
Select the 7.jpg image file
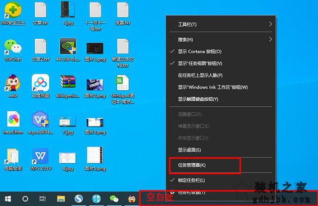[68, 125]
